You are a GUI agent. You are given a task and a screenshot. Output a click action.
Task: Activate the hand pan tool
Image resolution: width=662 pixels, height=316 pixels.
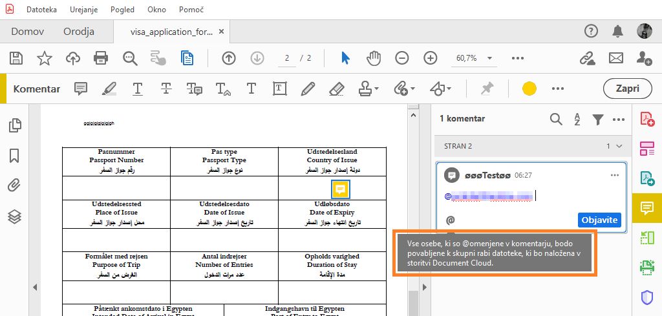click(x=374, y=58)
